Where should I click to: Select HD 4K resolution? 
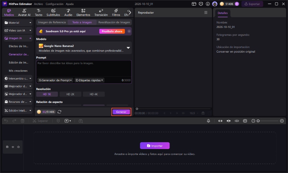(x=94, y=94)
